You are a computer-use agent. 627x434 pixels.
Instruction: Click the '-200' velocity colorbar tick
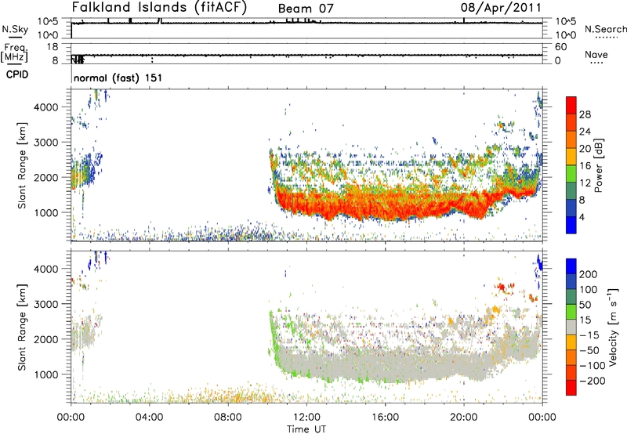(593, 381)
